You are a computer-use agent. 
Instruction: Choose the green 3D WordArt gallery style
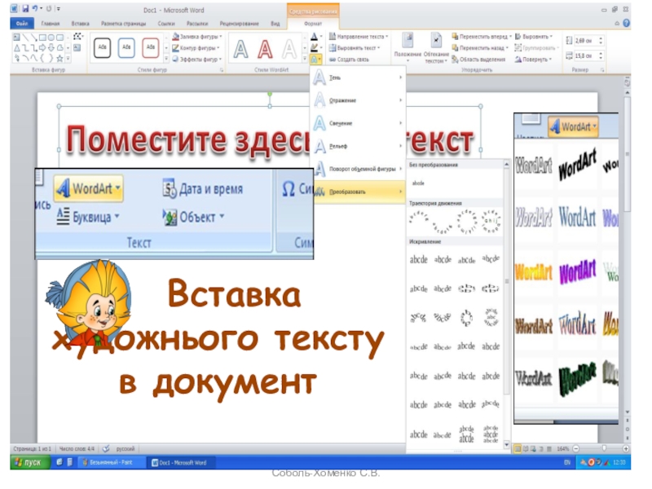(x=577, y=378)
